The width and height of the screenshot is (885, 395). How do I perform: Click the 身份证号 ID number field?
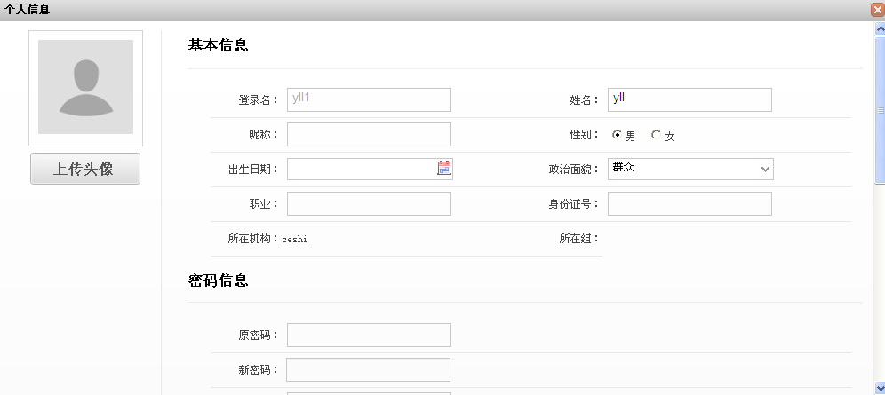tap(690, 203)
